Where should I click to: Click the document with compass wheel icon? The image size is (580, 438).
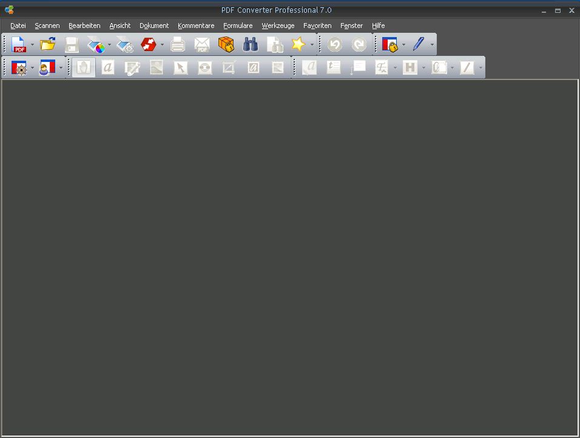(x=19, y=68)
